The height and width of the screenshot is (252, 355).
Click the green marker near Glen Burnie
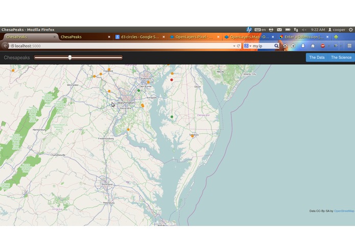[139, 90]
